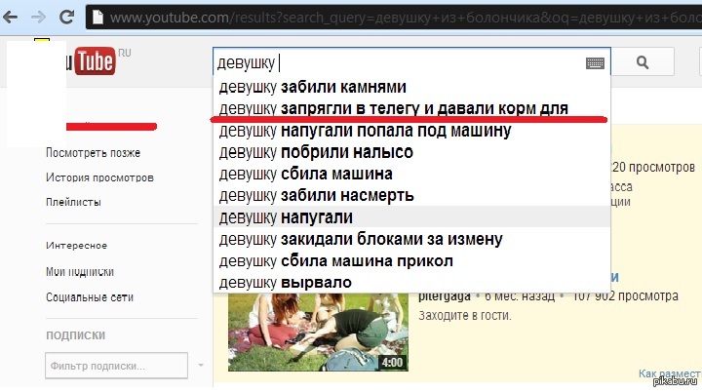702x392 pixels.
Task: Expand the dropdown arrow beside subscription filter
Action: (202, 367)
